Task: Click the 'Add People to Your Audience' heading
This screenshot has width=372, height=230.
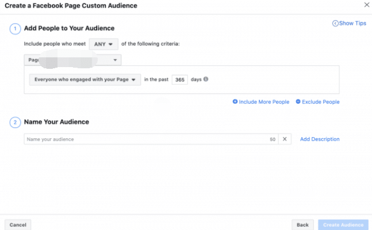Action: click(69, 28)
